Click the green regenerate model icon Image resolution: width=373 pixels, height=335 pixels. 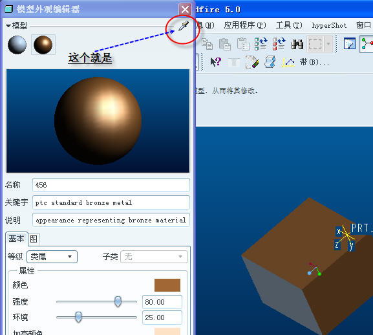[x=261, y=44]
